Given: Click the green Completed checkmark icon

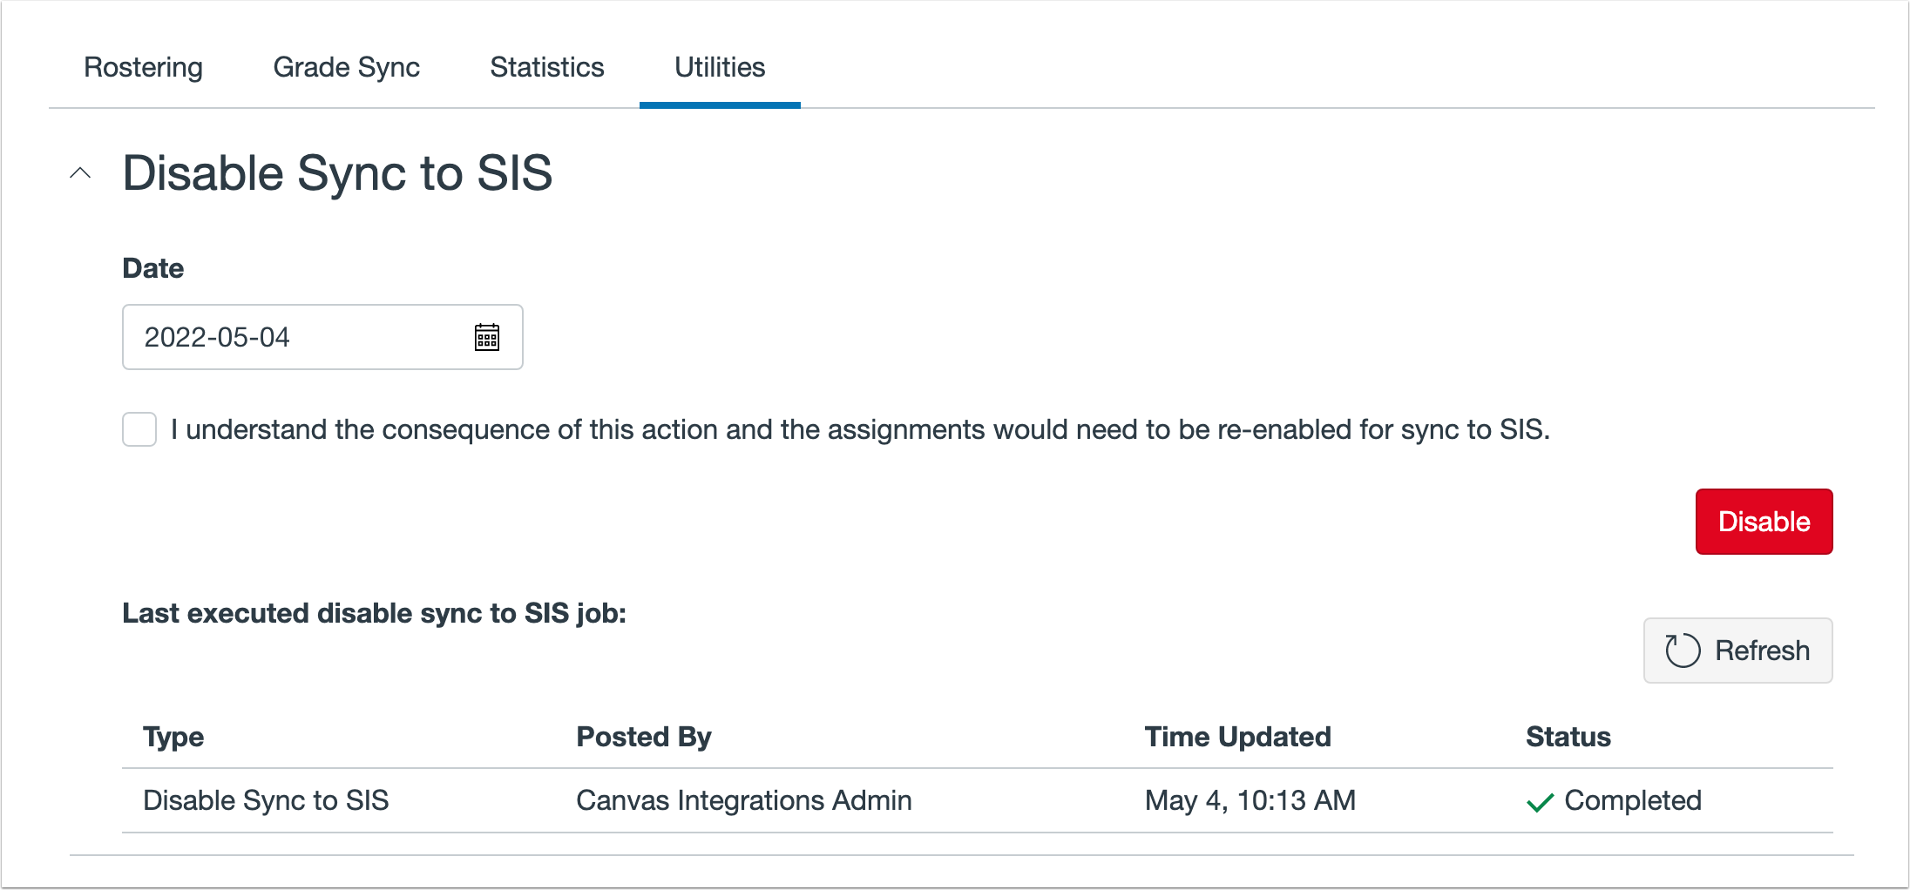Looking at the screenshot, I should coord(1540,802).
